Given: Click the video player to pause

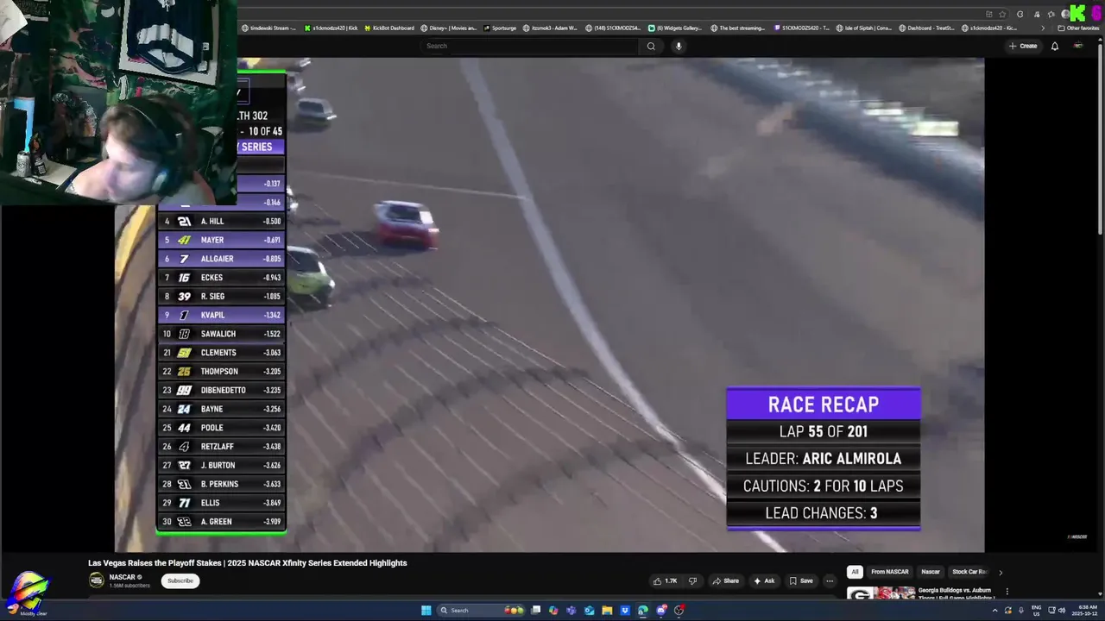Looking at the screenshot, I should [x=549, y=304].
